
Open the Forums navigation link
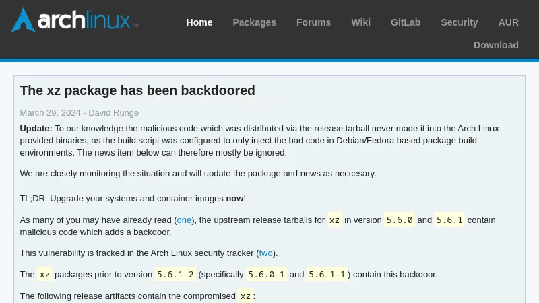313,22
